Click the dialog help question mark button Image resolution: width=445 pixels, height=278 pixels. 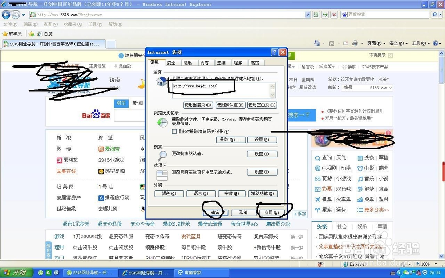click(x=274, y=52)
